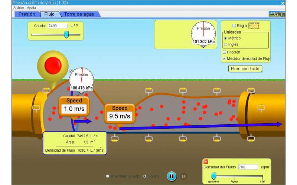Select Movimiento lento speed option
297x185 pixels.
[x=108, y=176]
